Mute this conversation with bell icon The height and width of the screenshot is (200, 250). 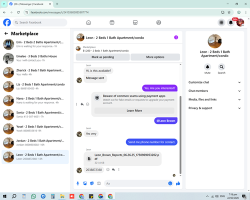pyautogui.click(x=207, y=67)
